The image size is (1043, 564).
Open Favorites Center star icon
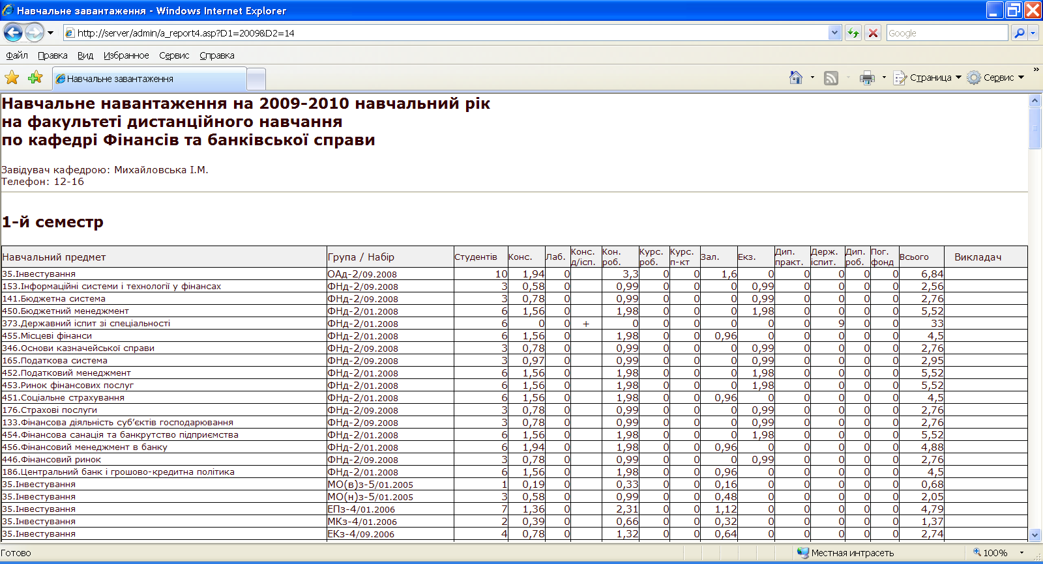pyautogui.click(x=12, y=78)
